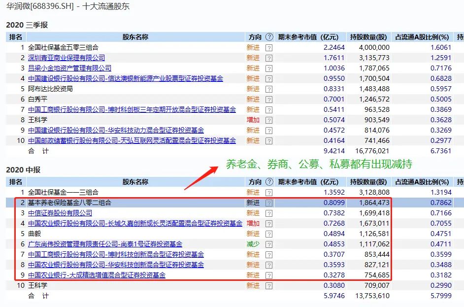Click help icon in 全国社保基金一一三组合 row
The image size is (464, 307).
pos(268,193)
